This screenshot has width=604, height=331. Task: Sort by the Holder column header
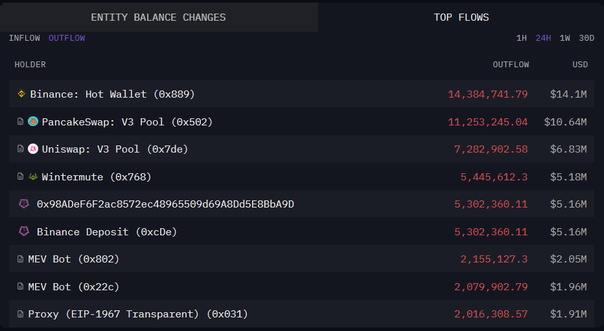point(30,65)
